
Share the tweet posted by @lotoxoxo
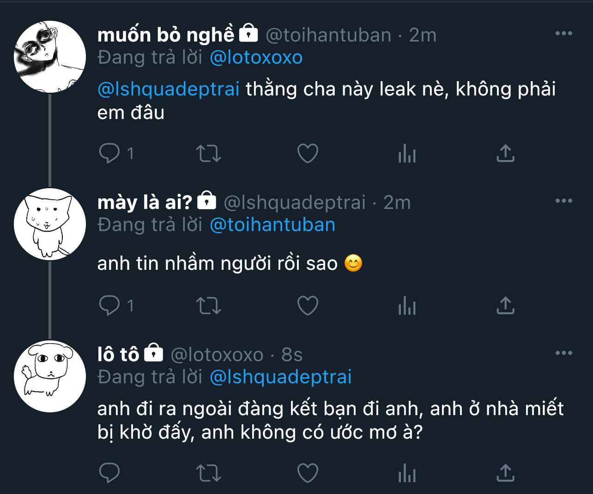[505, 473]
